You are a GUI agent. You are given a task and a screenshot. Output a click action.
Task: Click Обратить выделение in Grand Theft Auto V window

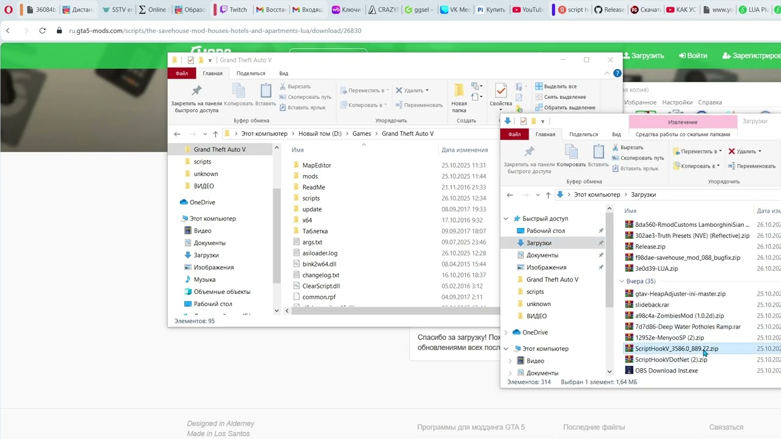pos(565,107)
